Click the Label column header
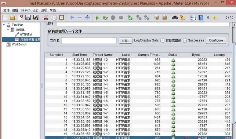Image resolution: width=236 pixels, height=139 pixels. 126,55
